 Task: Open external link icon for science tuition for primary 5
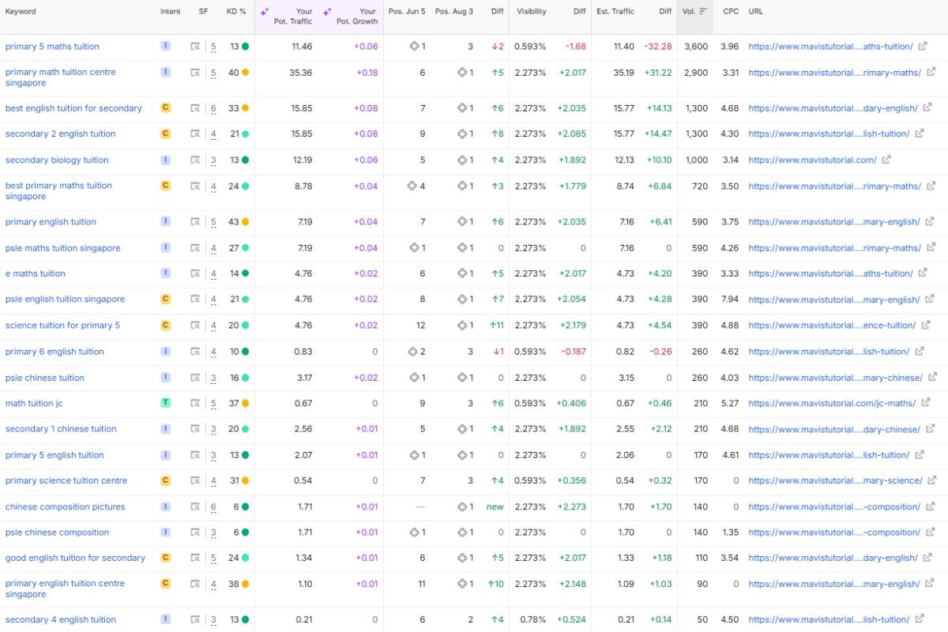[x=925, y=325]
